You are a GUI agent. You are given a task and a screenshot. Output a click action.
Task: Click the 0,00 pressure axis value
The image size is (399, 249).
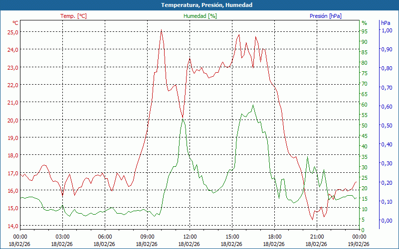coord(387,221)
